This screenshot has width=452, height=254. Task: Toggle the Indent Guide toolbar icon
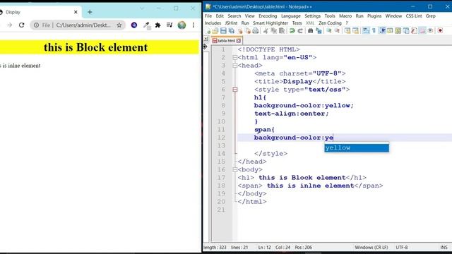click(x=382, y=31)
